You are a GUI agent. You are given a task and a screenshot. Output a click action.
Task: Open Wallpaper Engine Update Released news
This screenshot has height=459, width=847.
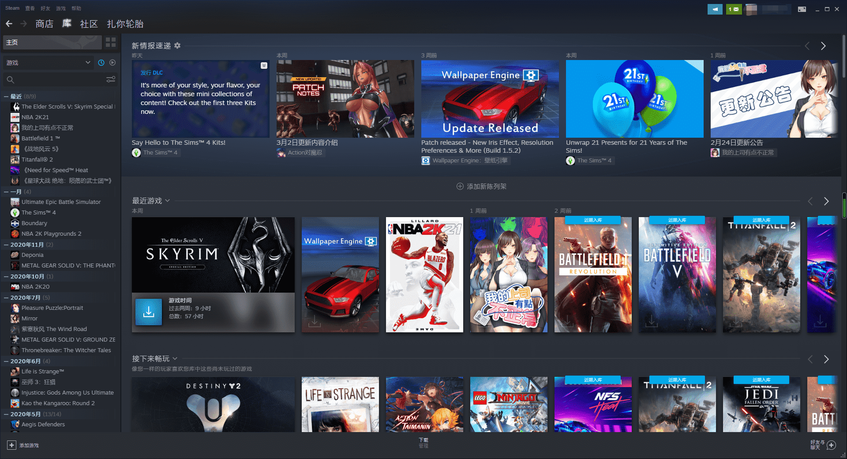(490, 99)
